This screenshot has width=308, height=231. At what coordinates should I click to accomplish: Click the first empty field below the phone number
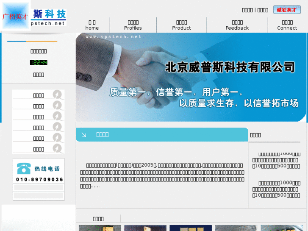tap(39, 187)
